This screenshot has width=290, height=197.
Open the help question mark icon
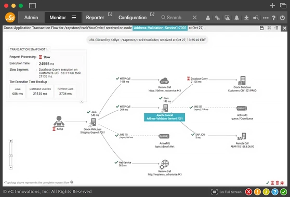274,18
